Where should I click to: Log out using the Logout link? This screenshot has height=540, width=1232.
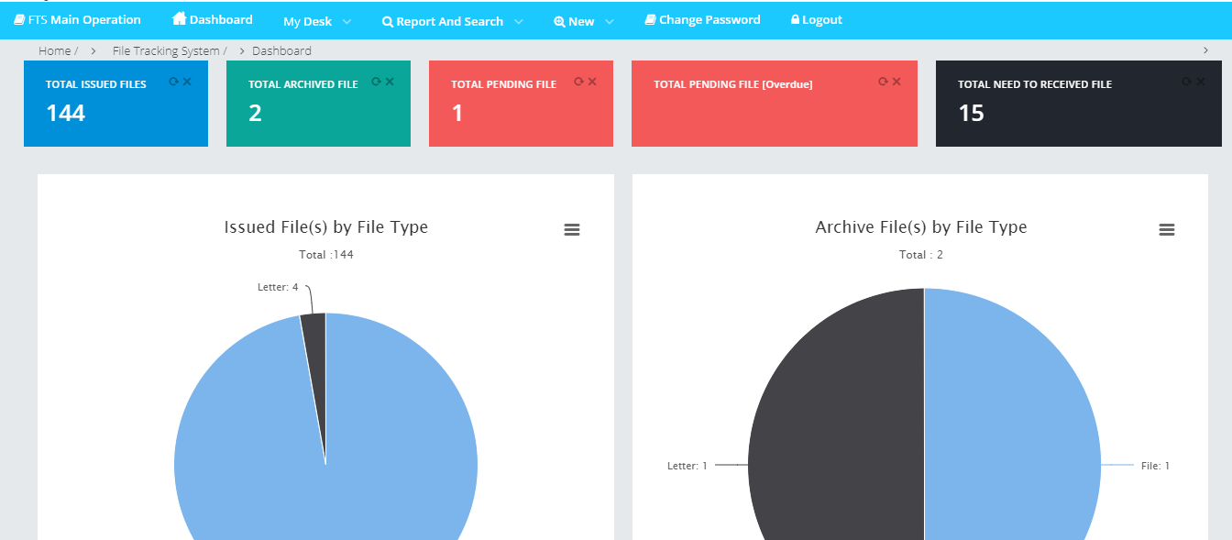[x=816, y=19]
